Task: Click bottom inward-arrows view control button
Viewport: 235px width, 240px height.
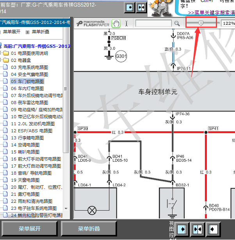Action: pos(198,229)
